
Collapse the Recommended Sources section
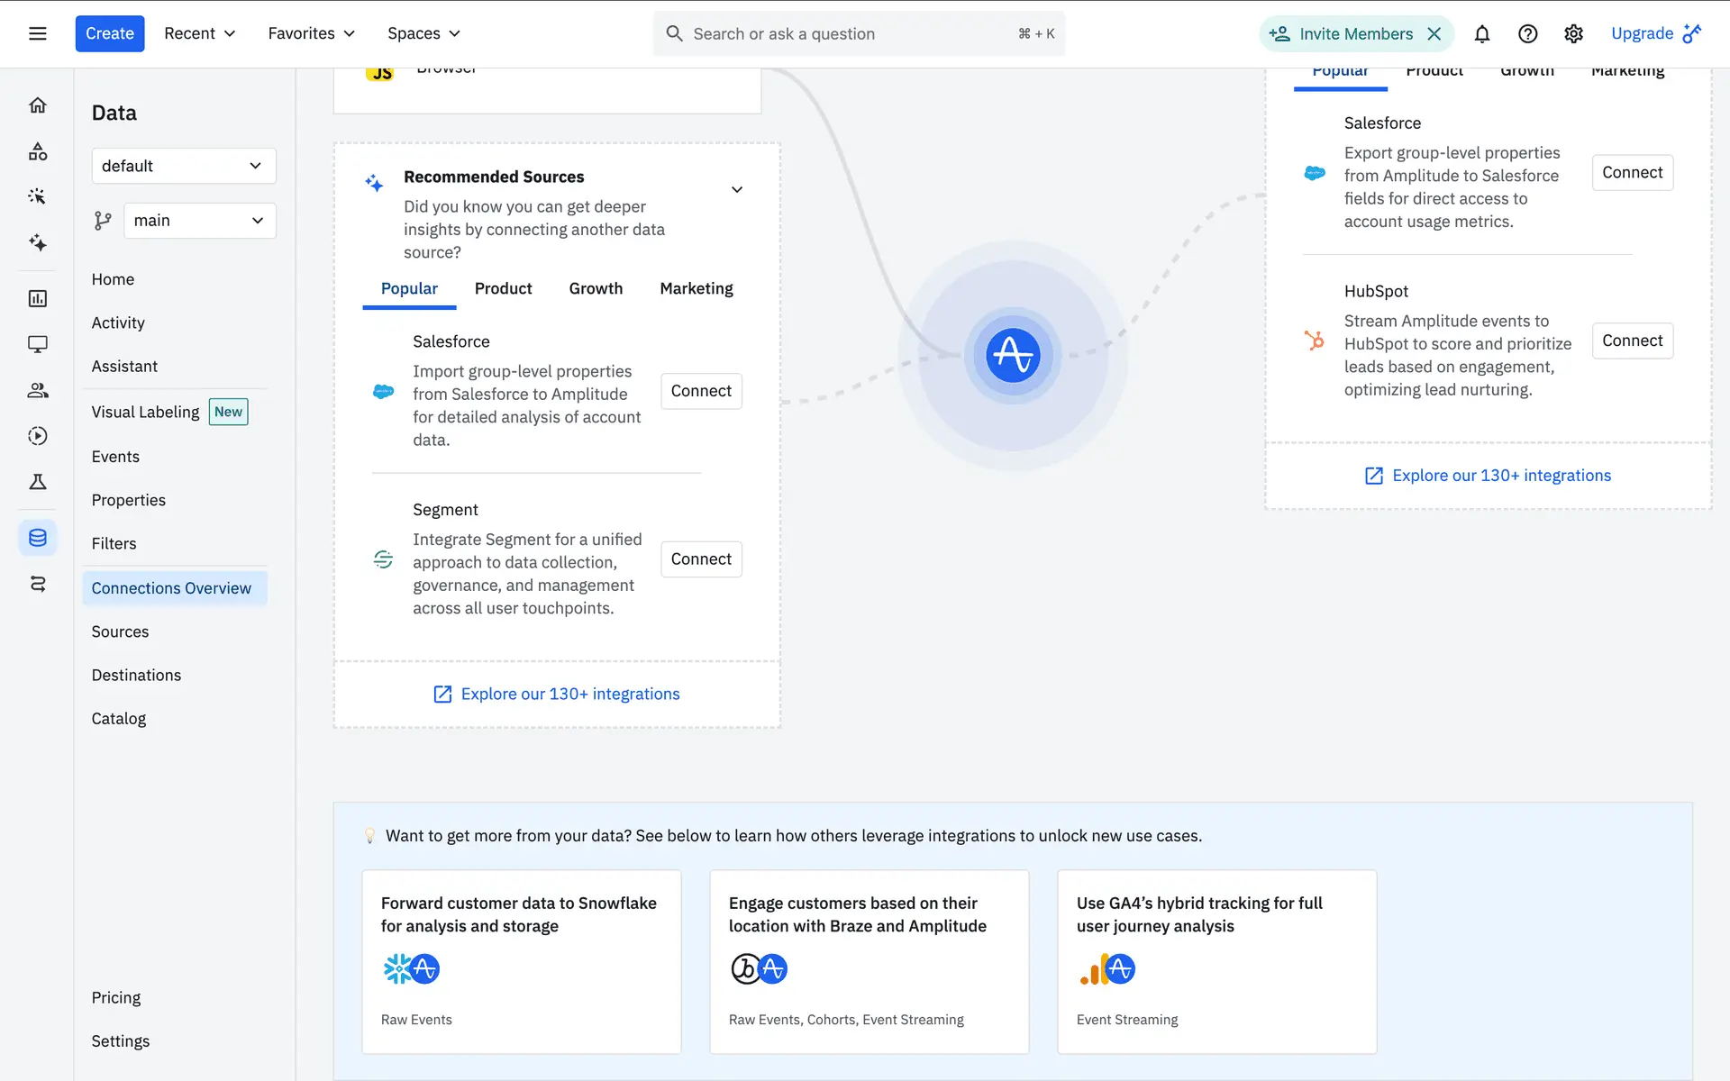[737, 189]
